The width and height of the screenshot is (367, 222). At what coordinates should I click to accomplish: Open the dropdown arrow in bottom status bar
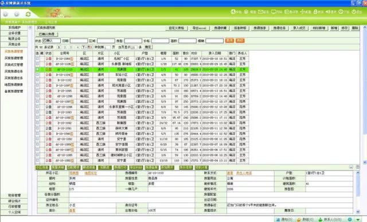click(x=358, y=220)
